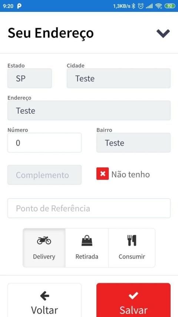Focus the Número input field
The height and width of the screenshot is (317, 178).
coord(44,143)
